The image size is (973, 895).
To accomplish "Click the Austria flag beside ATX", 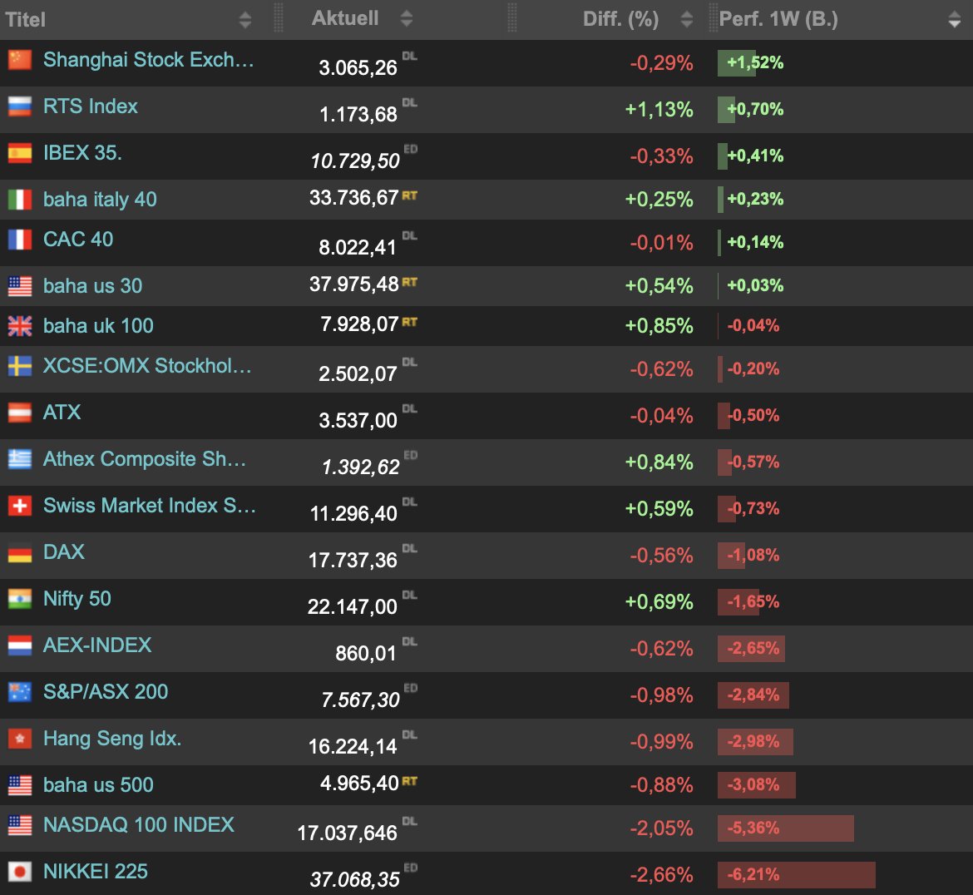I will coord(20,413).
